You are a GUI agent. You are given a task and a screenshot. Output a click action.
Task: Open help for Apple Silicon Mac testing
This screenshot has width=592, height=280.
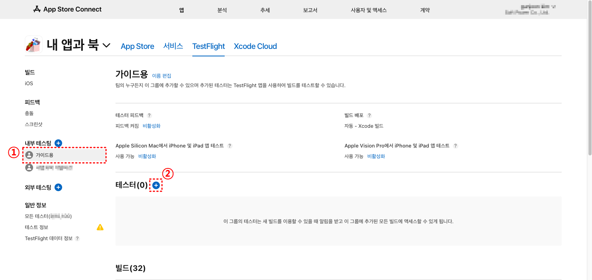coord(230,146)
